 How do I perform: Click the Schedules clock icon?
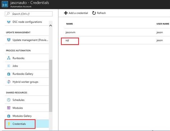point(9,100)
